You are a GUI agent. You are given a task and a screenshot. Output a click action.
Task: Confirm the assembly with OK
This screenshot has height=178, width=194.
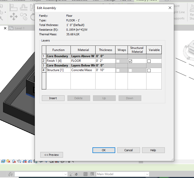click(104, 150)
